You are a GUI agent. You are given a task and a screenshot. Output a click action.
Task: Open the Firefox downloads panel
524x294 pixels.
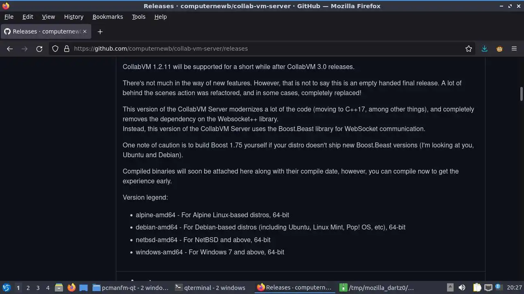[484, 49]
